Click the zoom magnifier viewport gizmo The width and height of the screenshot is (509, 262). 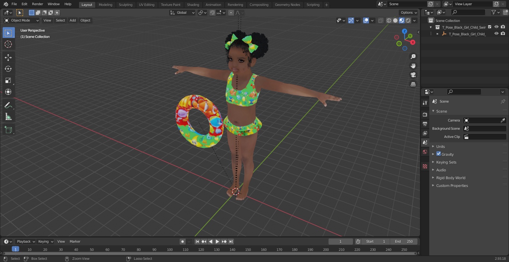413,56
